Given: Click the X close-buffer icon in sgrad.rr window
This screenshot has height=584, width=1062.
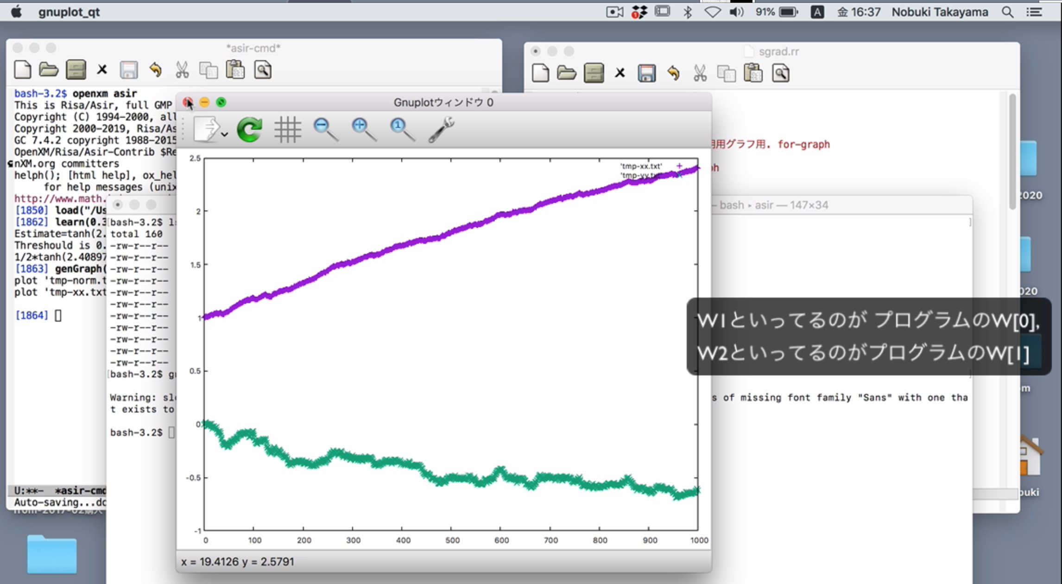Looking at the screenshot, I should [x=620, y=73].
